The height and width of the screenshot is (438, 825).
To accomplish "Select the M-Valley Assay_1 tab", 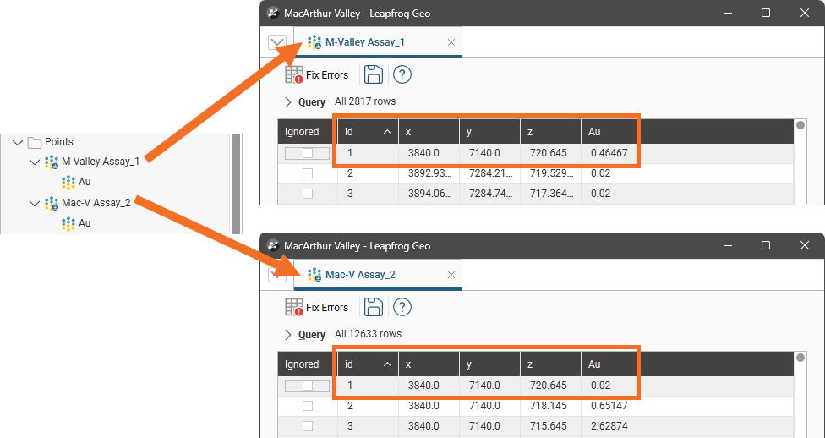I will [378, 42].
